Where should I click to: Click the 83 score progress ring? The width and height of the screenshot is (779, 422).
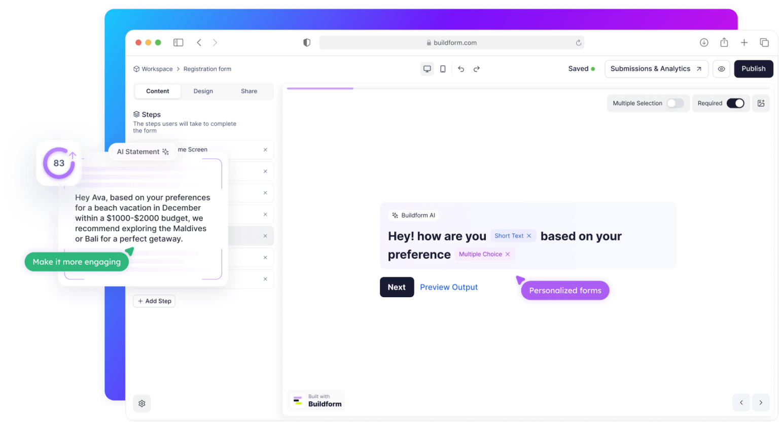58,163
